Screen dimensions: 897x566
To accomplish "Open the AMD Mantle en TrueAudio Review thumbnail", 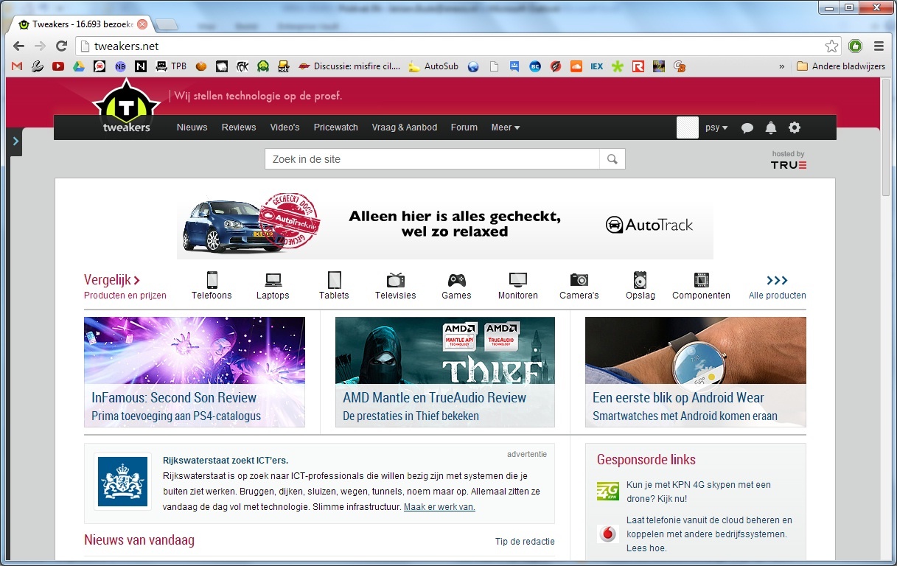I will click(x=445, y=371).
